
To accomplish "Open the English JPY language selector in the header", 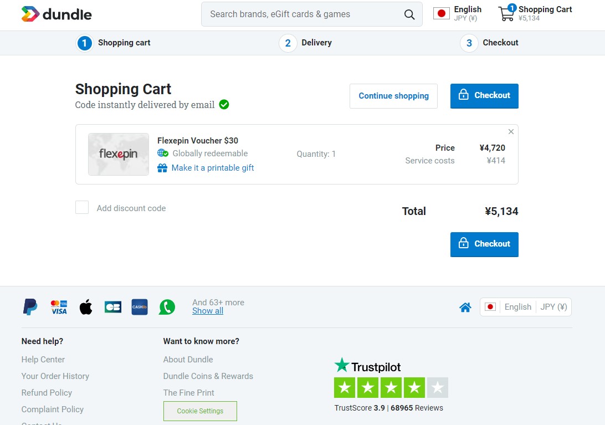I will pyautogui.click(x=457, y=13).
